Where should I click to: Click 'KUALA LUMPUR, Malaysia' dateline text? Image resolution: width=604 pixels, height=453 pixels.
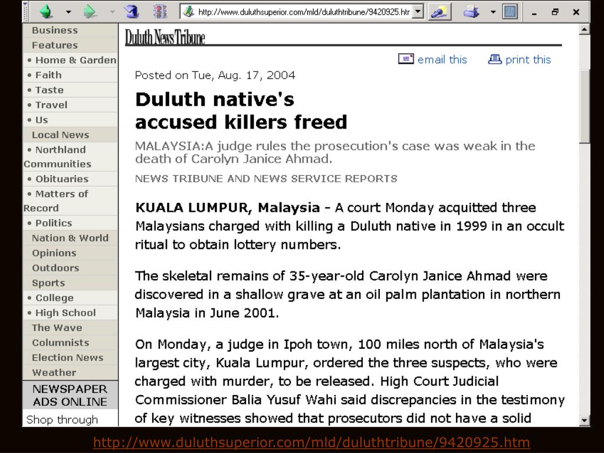click(x=227, y=208)
